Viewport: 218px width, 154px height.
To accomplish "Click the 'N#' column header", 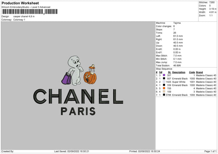I will pyautogui.click(x=161, y=72).
